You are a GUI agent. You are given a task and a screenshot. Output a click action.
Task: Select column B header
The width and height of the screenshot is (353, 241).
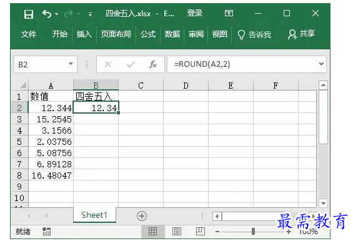(x=96, y=86)
